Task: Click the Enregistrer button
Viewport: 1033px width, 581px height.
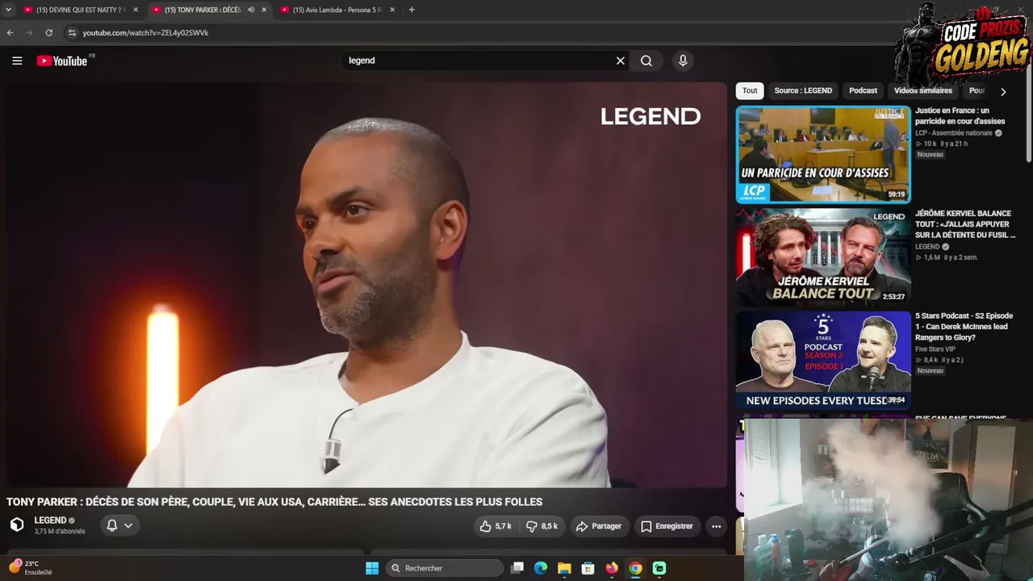Action: click(x=667, y=526)
